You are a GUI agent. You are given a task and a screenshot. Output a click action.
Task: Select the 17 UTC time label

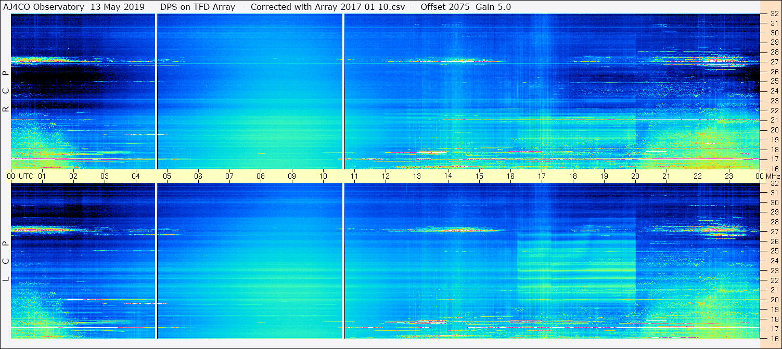pyautogui.click(x=542, y=176)
